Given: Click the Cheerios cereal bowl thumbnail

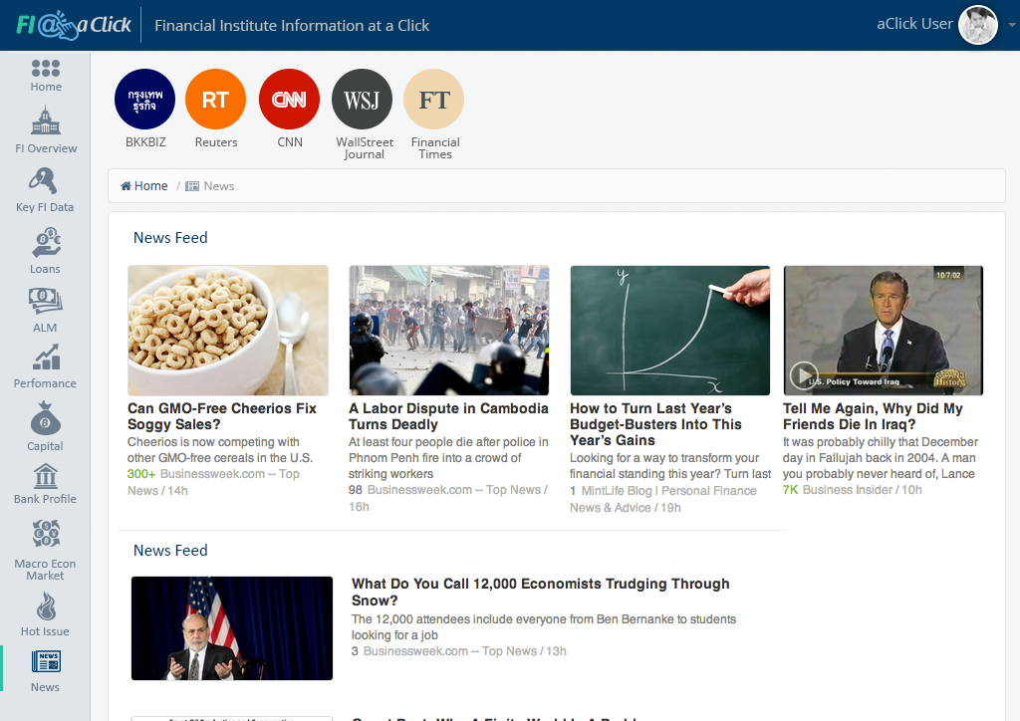Looking at the screenshot, I should point(228,331).
